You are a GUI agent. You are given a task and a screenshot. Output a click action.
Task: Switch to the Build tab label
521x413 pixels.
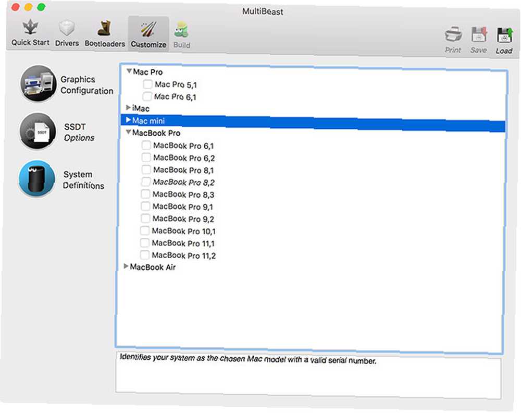coord(182,45)
